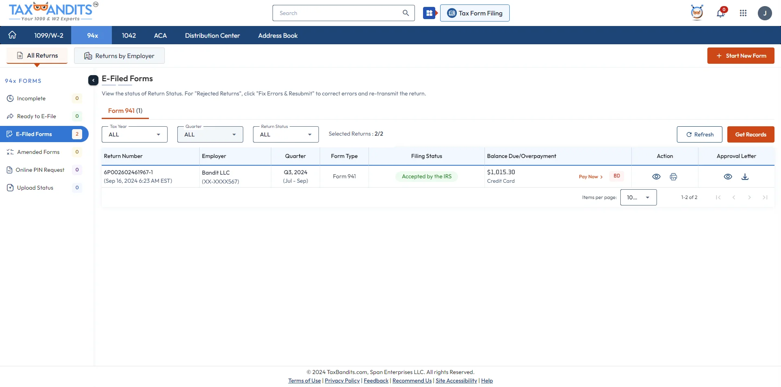Open user profile avatar J

pos(765,13)
